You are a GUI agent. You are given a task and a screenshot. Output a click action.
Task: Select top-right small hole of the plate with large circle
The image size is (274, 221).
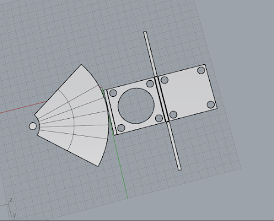(x=150, y=84)
